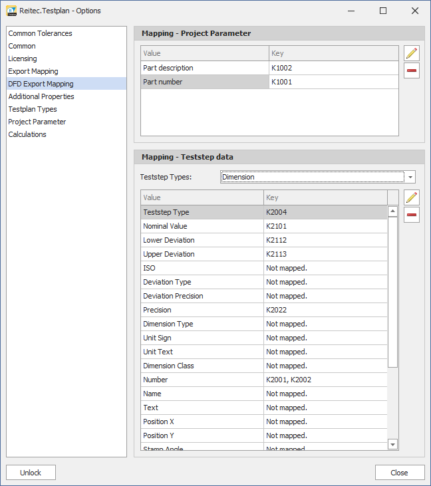Select Common Tolerances in the options list
The image size is (431, 486).
pos(40,33)
